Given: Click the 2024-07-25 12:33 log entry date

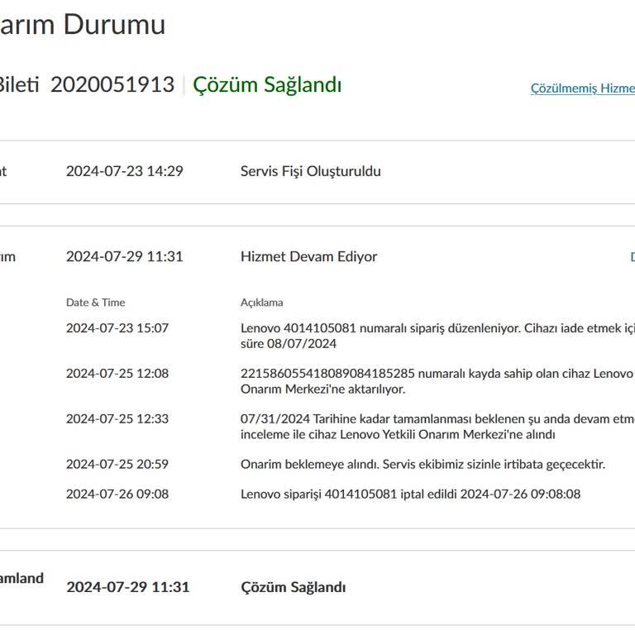Looking at the screenshot, I should click(x=117, y=418).
